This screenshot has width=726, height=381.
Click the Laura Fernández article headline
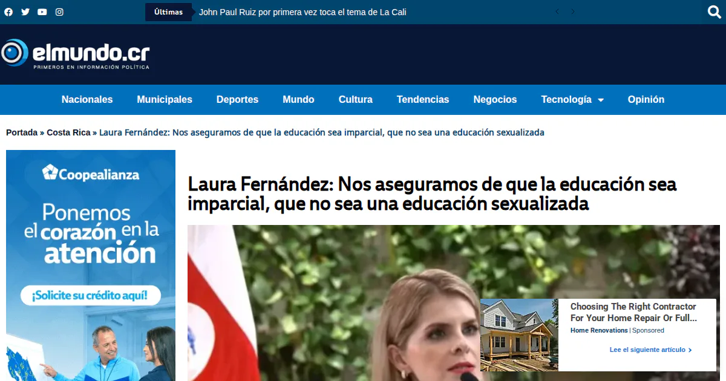click(432, 194)
